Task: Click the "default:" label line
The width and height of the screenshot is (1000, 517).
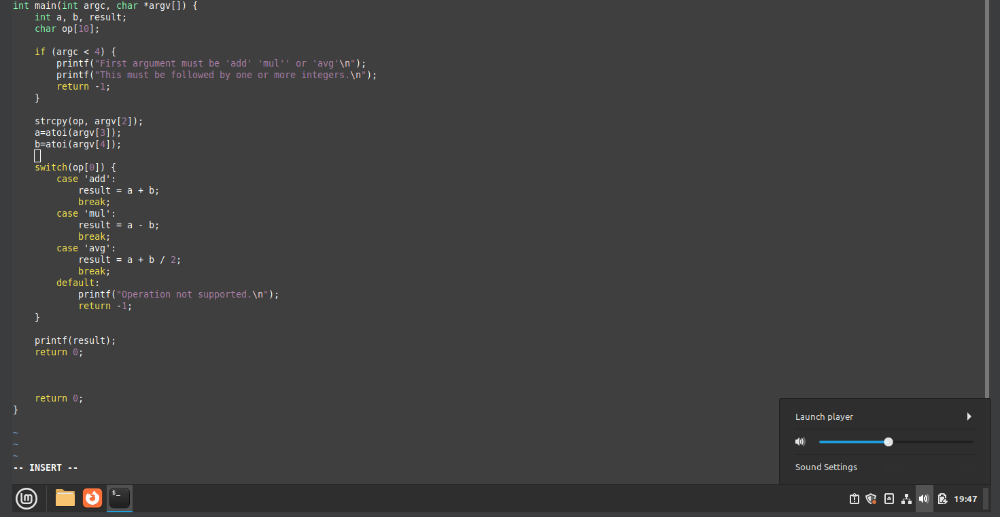Action: pyautogui.click(x=78, y=283)
